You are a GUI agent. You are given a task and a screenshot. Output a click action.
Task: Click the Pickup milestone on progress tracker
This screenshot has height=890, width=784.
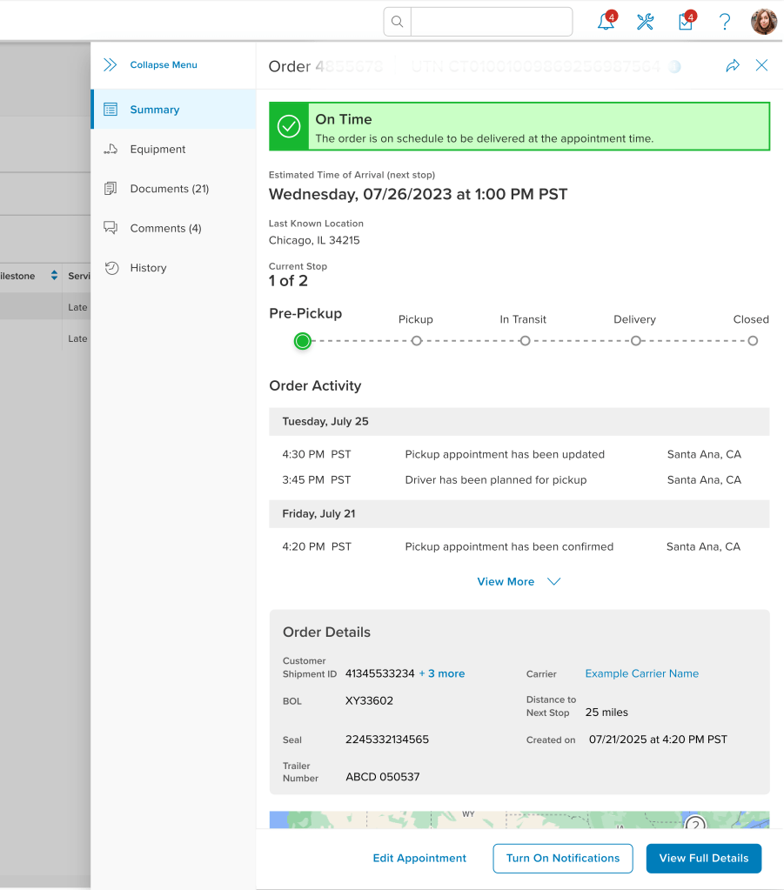point(417,341)
